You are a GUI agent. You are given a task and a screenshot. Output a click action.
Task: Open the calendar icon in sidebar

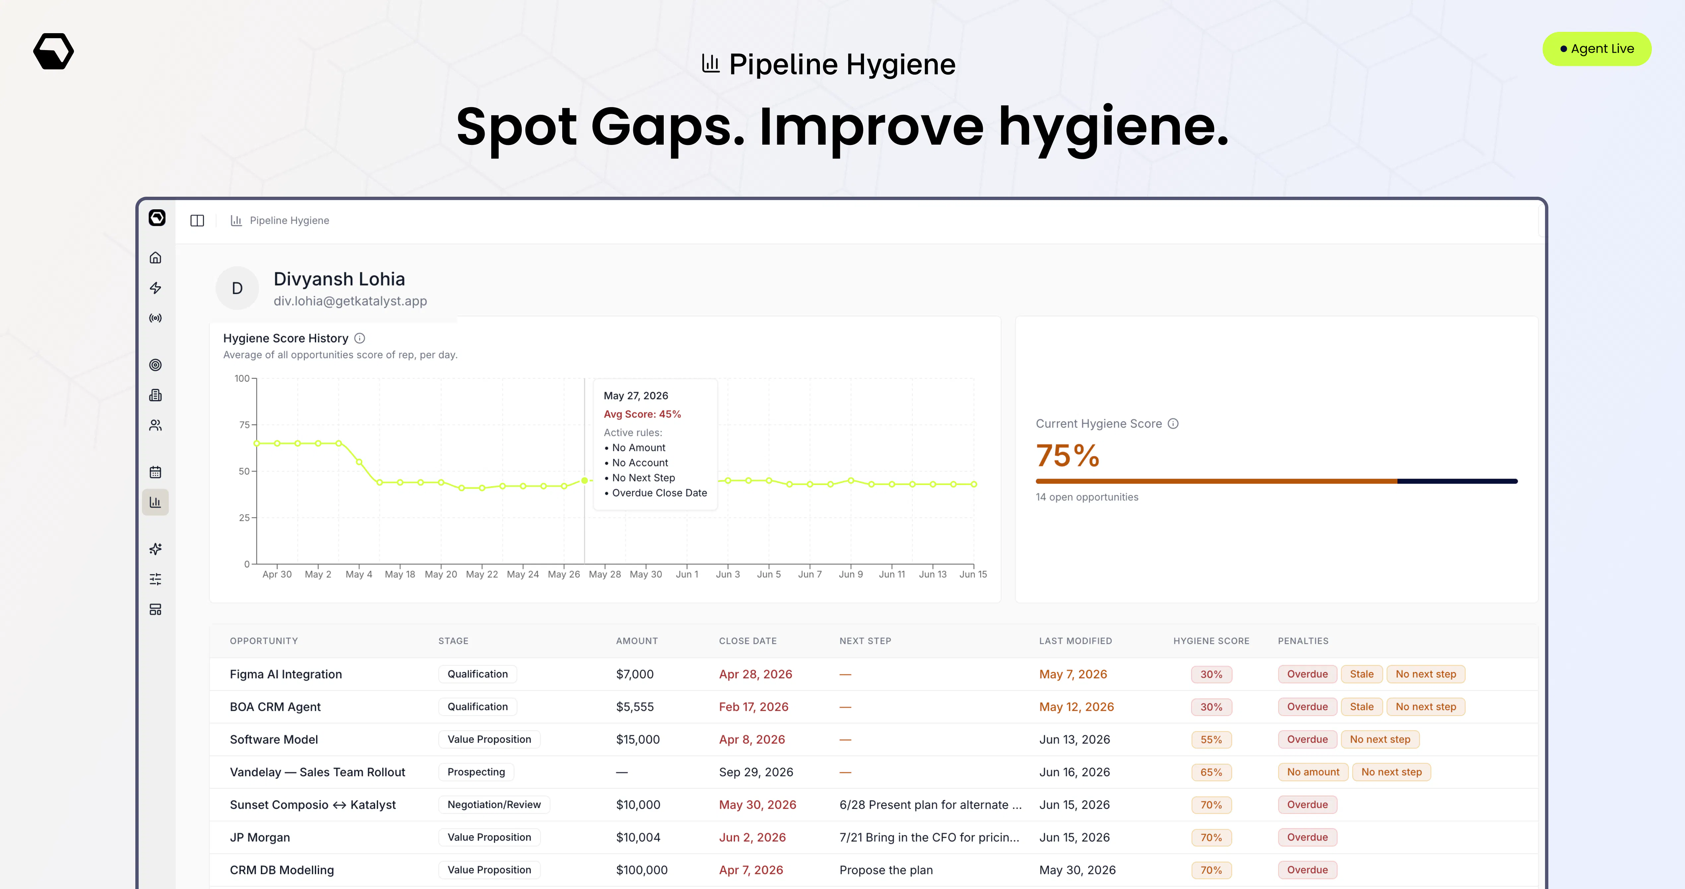click(155, 472)
